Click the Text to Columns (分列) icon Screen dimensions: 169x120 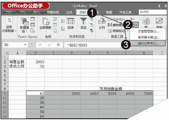click(102, 21)
